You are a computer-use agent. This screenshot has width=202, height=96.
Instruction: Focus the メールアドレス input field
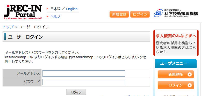84,73
